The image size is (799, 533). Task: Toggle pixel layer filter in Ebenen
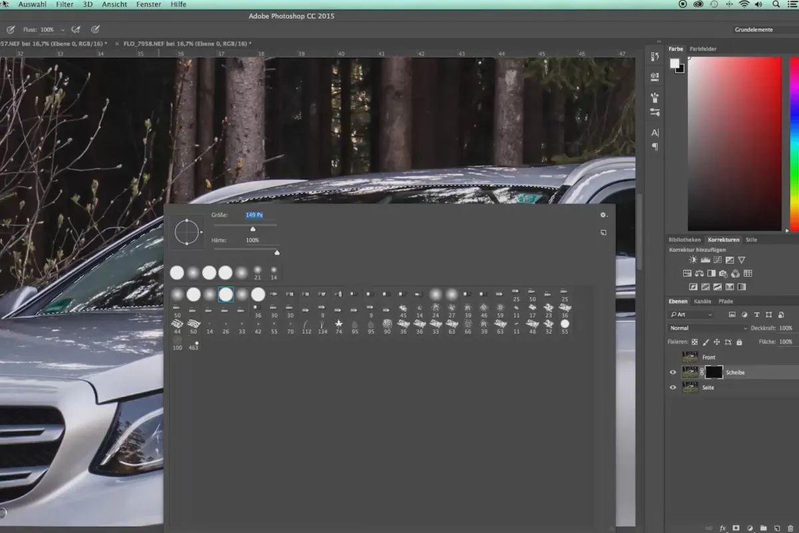point(732,314)
